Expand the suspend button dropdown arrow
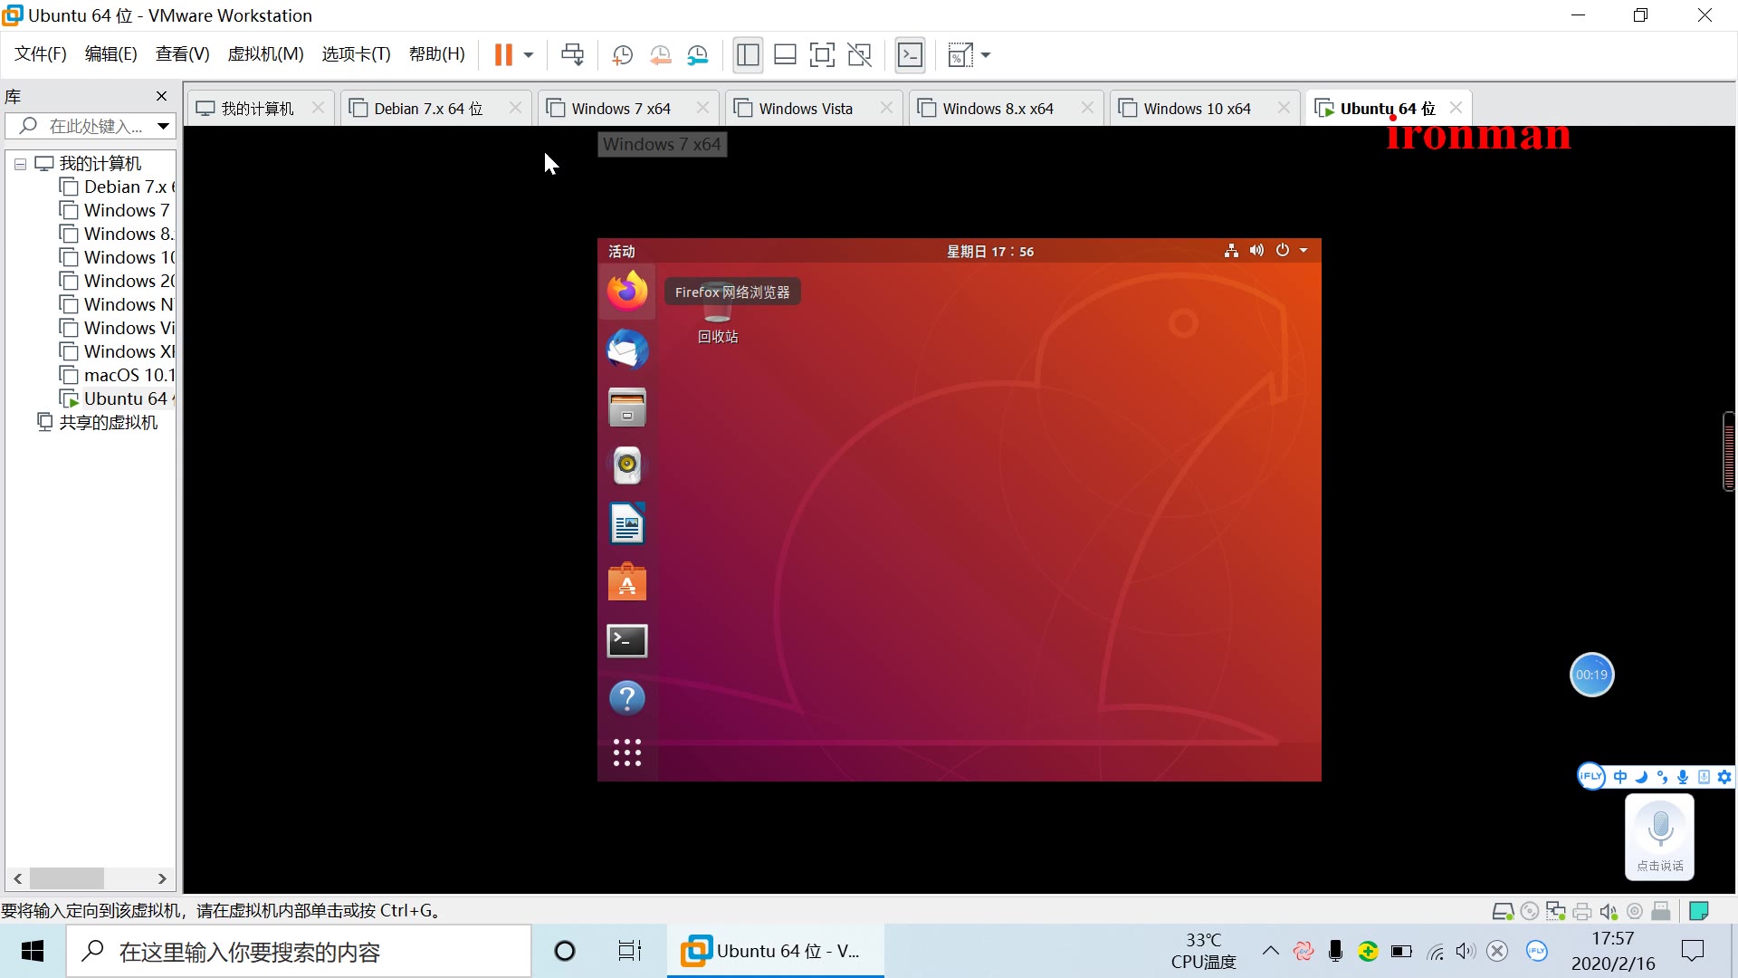Screen dimensions: 1738x978 point(528,54)
